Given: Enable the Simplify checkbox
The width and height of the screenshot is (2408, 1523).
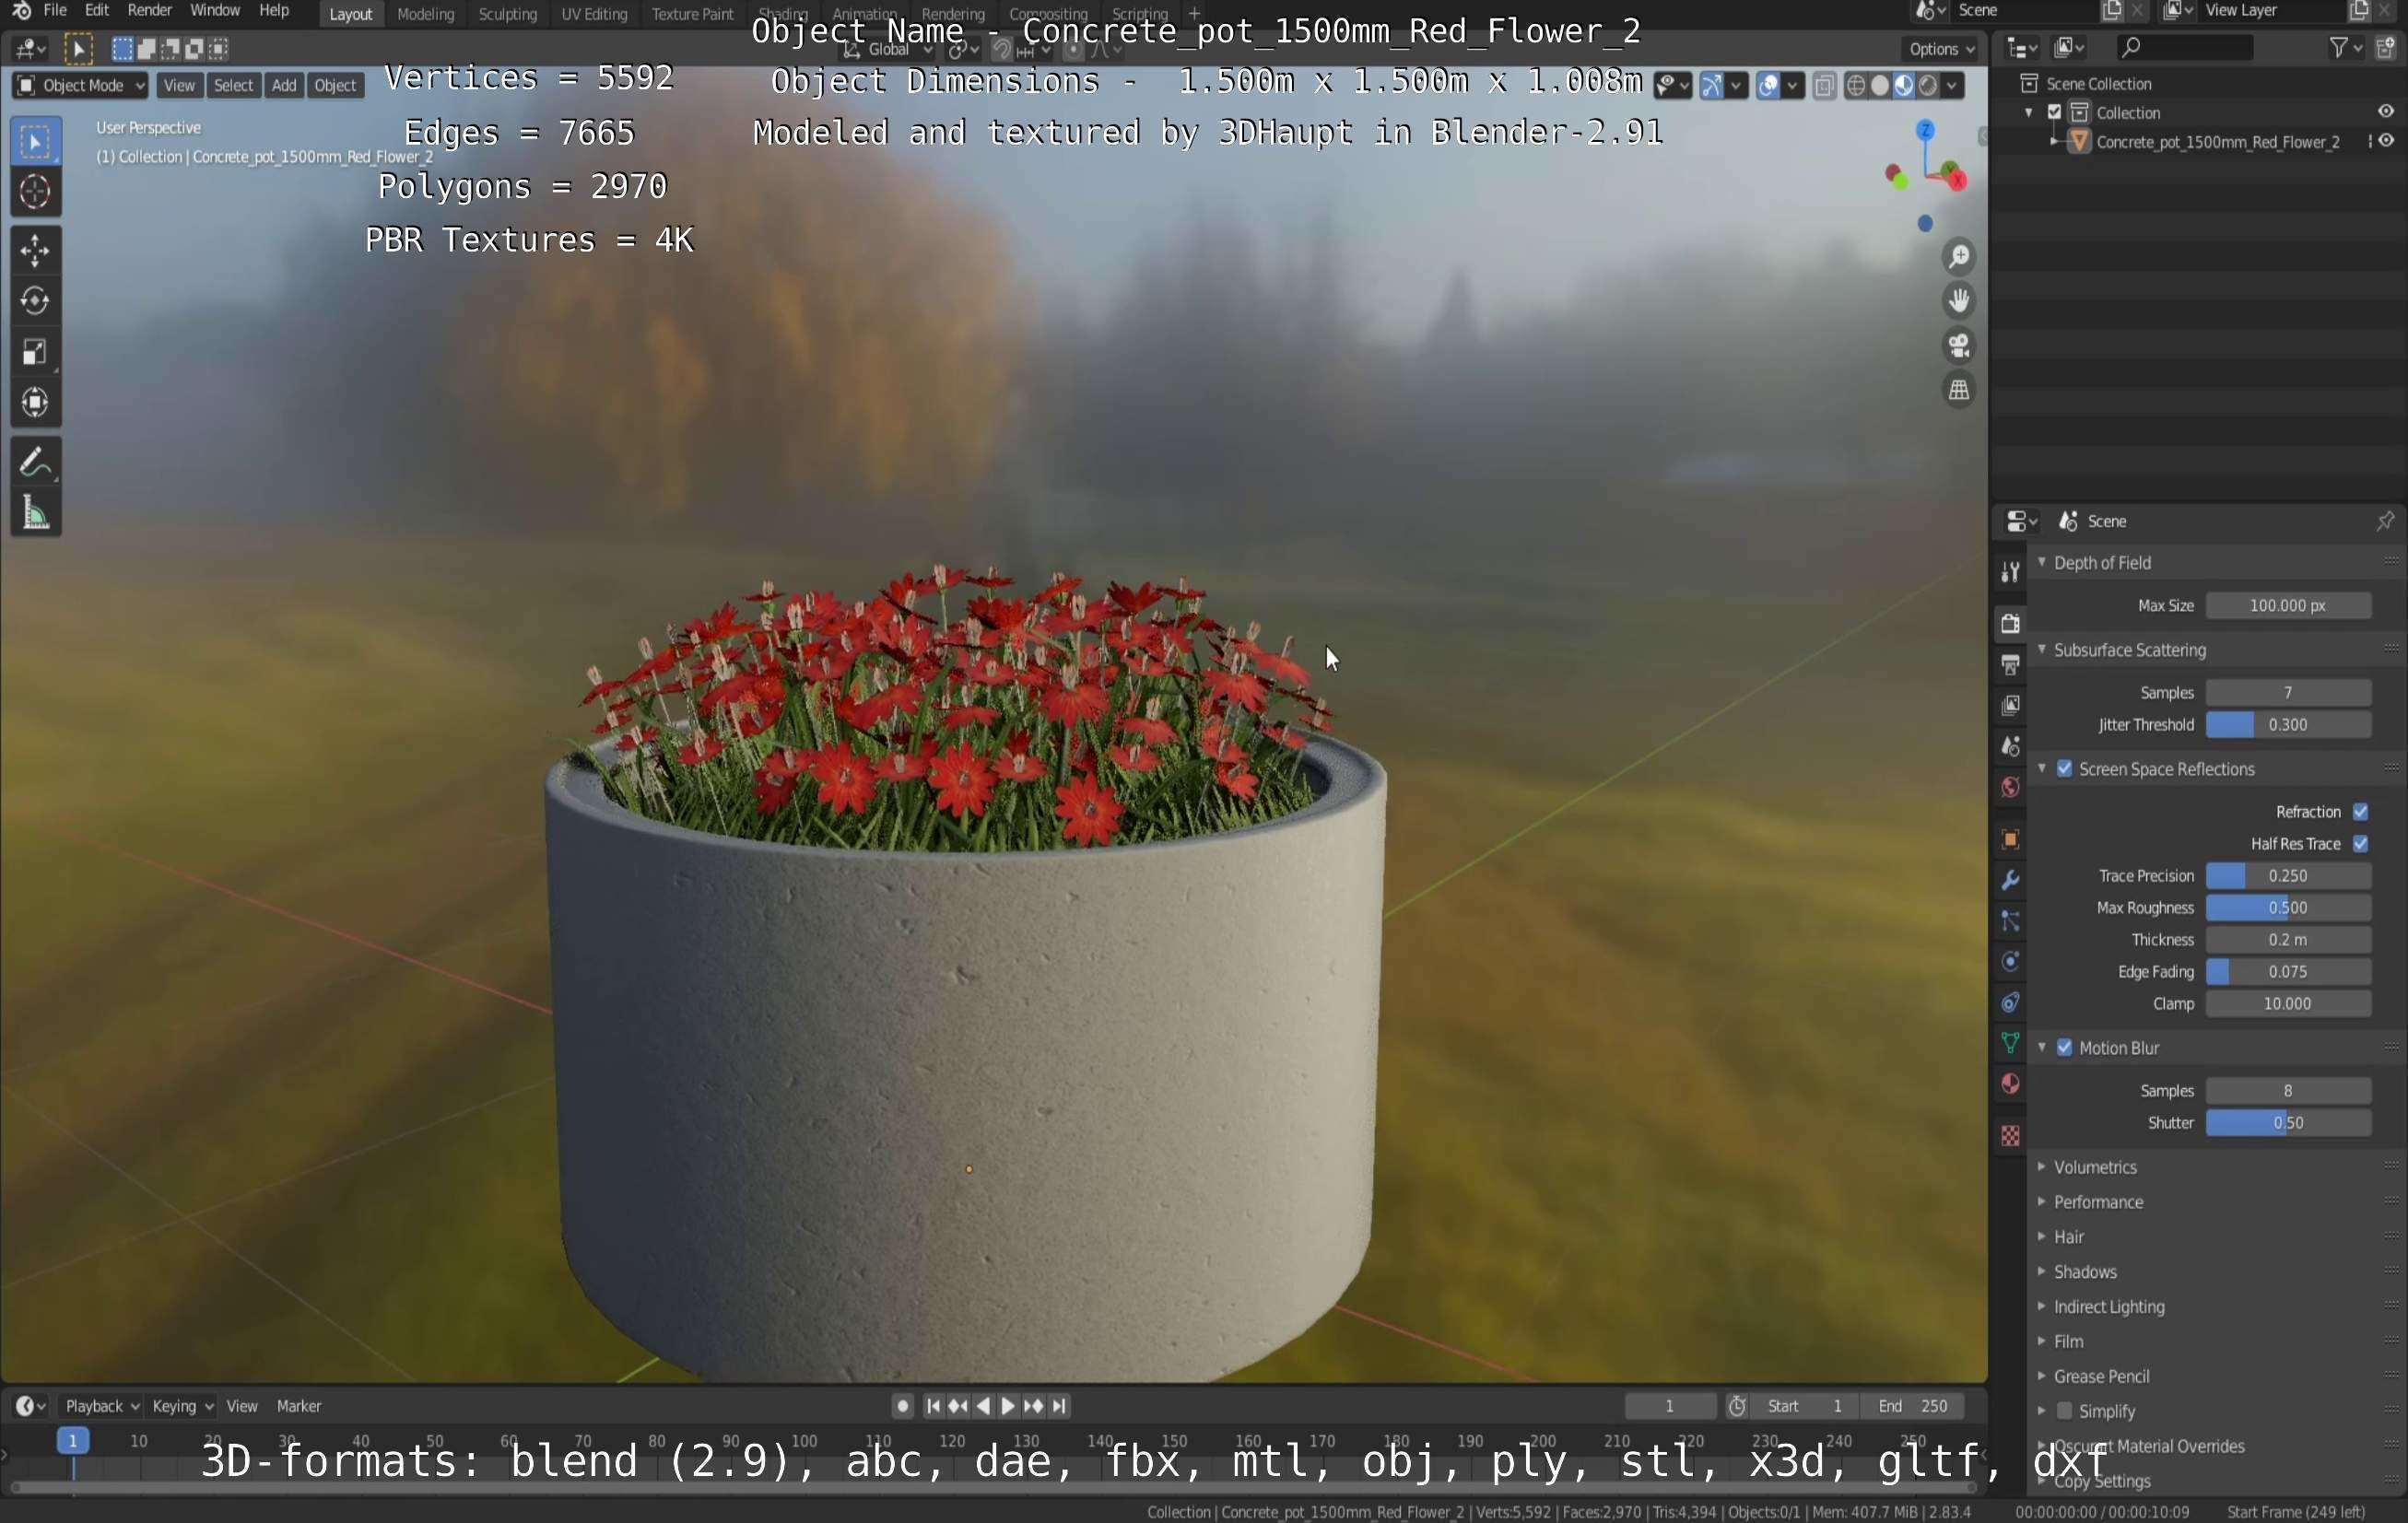Looking at the screenshot, I should [x=2064, y=1411].
